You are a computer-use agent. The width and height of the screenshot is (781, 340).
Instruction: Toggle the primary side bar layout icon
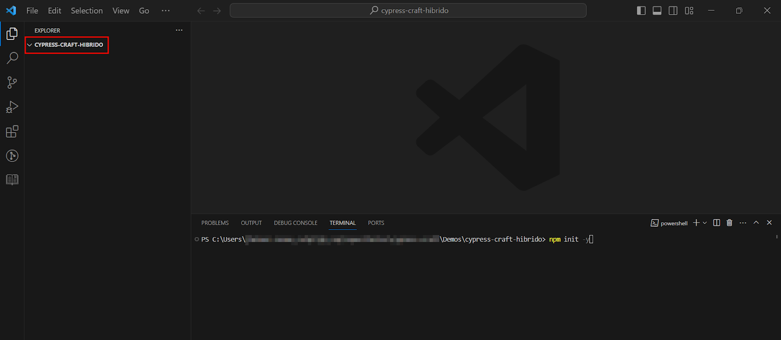tap(641, 11)
